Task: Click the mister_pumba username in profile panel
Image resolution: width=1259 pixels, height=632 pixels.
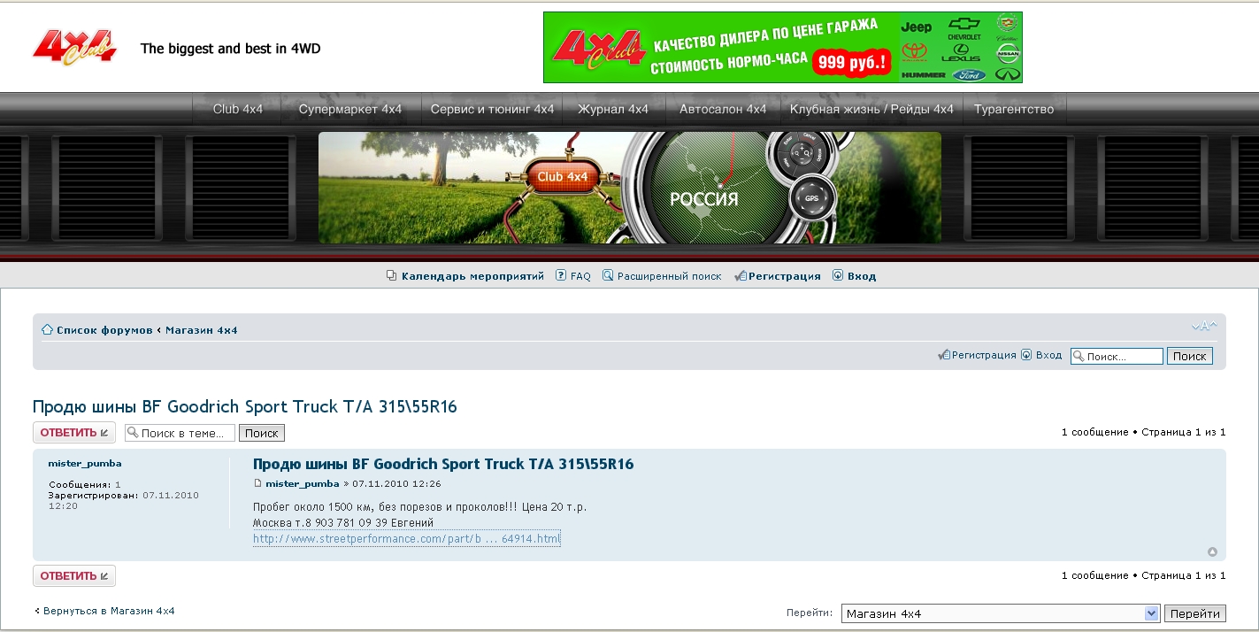Action: (x=85, y=464)
